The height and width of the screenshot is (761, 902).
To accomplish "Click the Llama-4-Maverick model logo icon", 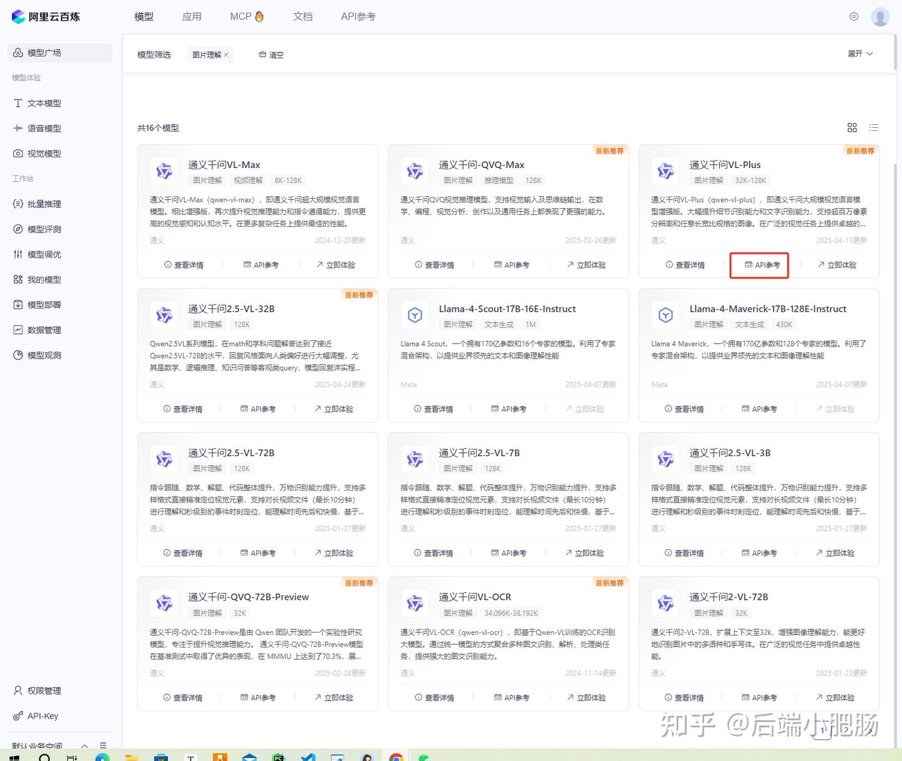I will [x=665, y=315].
